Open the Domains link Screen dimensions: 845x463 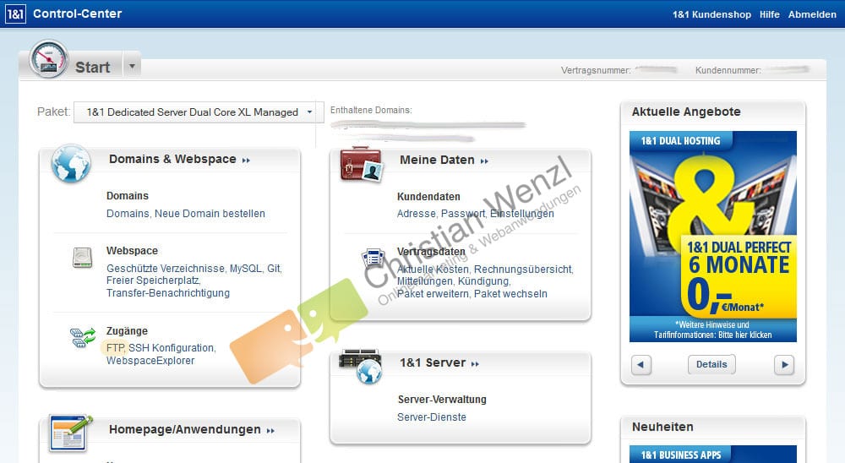[x=128, y=214]
